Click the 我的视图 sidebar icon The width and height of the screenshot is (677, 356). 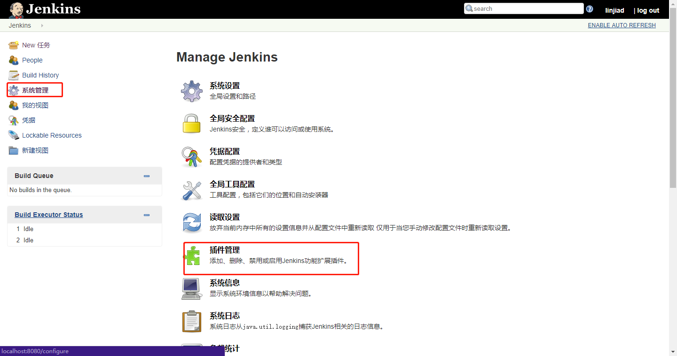click(x=14, y=105)
